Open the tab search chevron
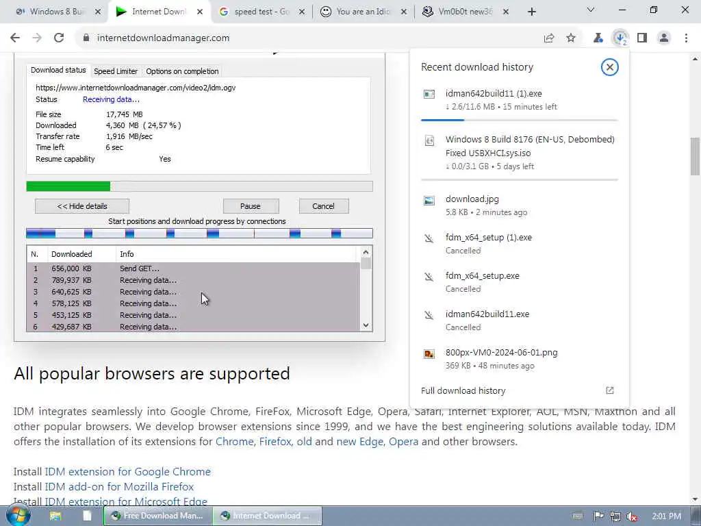 pyautogui.click(x=591, y=10)
